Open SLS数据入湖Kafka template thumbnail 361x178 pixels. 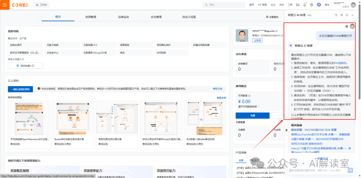pyautogui.click(x=205, y=118)
